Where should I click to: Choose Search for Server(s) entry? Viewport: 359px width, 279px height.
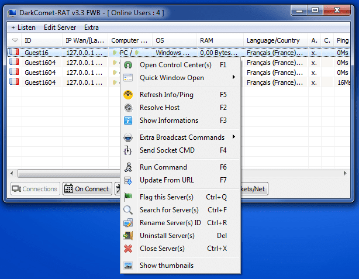[181, 210]
